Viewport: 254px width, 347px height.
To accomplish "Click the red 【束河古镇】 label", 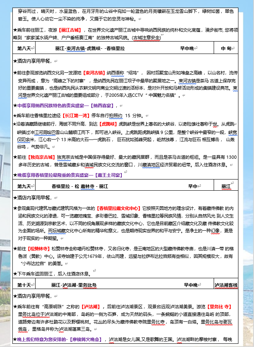I will [94, 73].
